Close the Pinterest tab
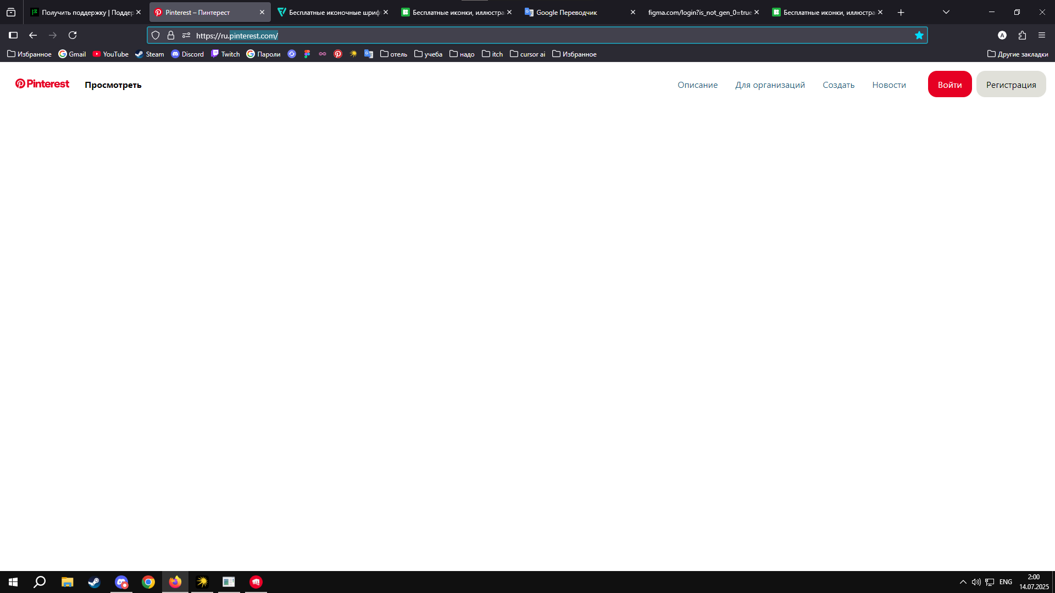The width and height of the screenshot is (1055, 593). [262, 12]
